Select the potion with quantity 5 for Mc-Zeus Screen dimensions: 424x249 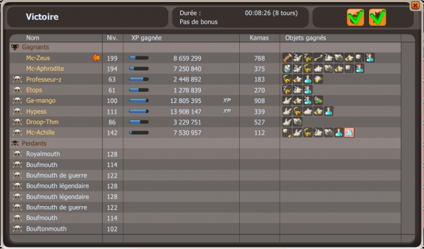click(370, 57)
